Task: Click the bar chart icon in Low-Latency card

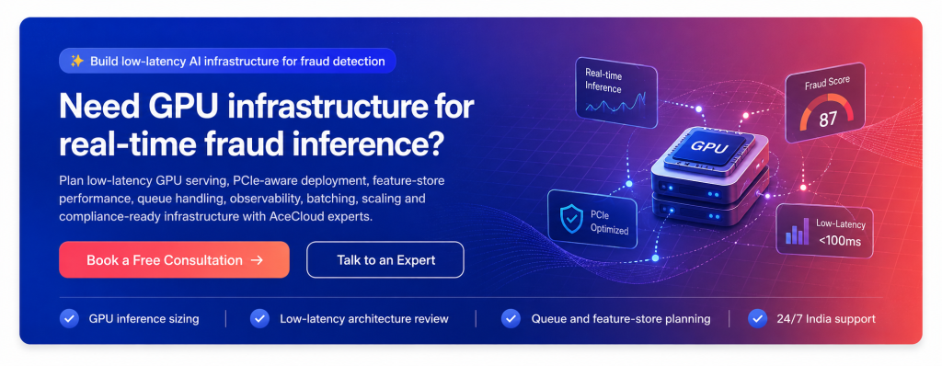Action: tap(797, 232)
